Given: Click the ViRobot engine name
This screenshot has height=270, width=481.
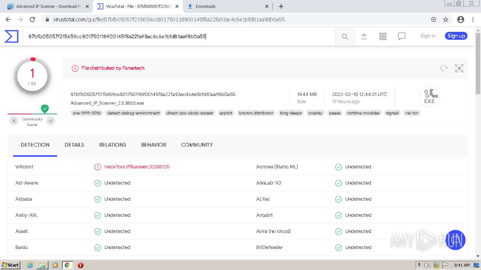Looking at the screenshot, I should click(24, 167).
